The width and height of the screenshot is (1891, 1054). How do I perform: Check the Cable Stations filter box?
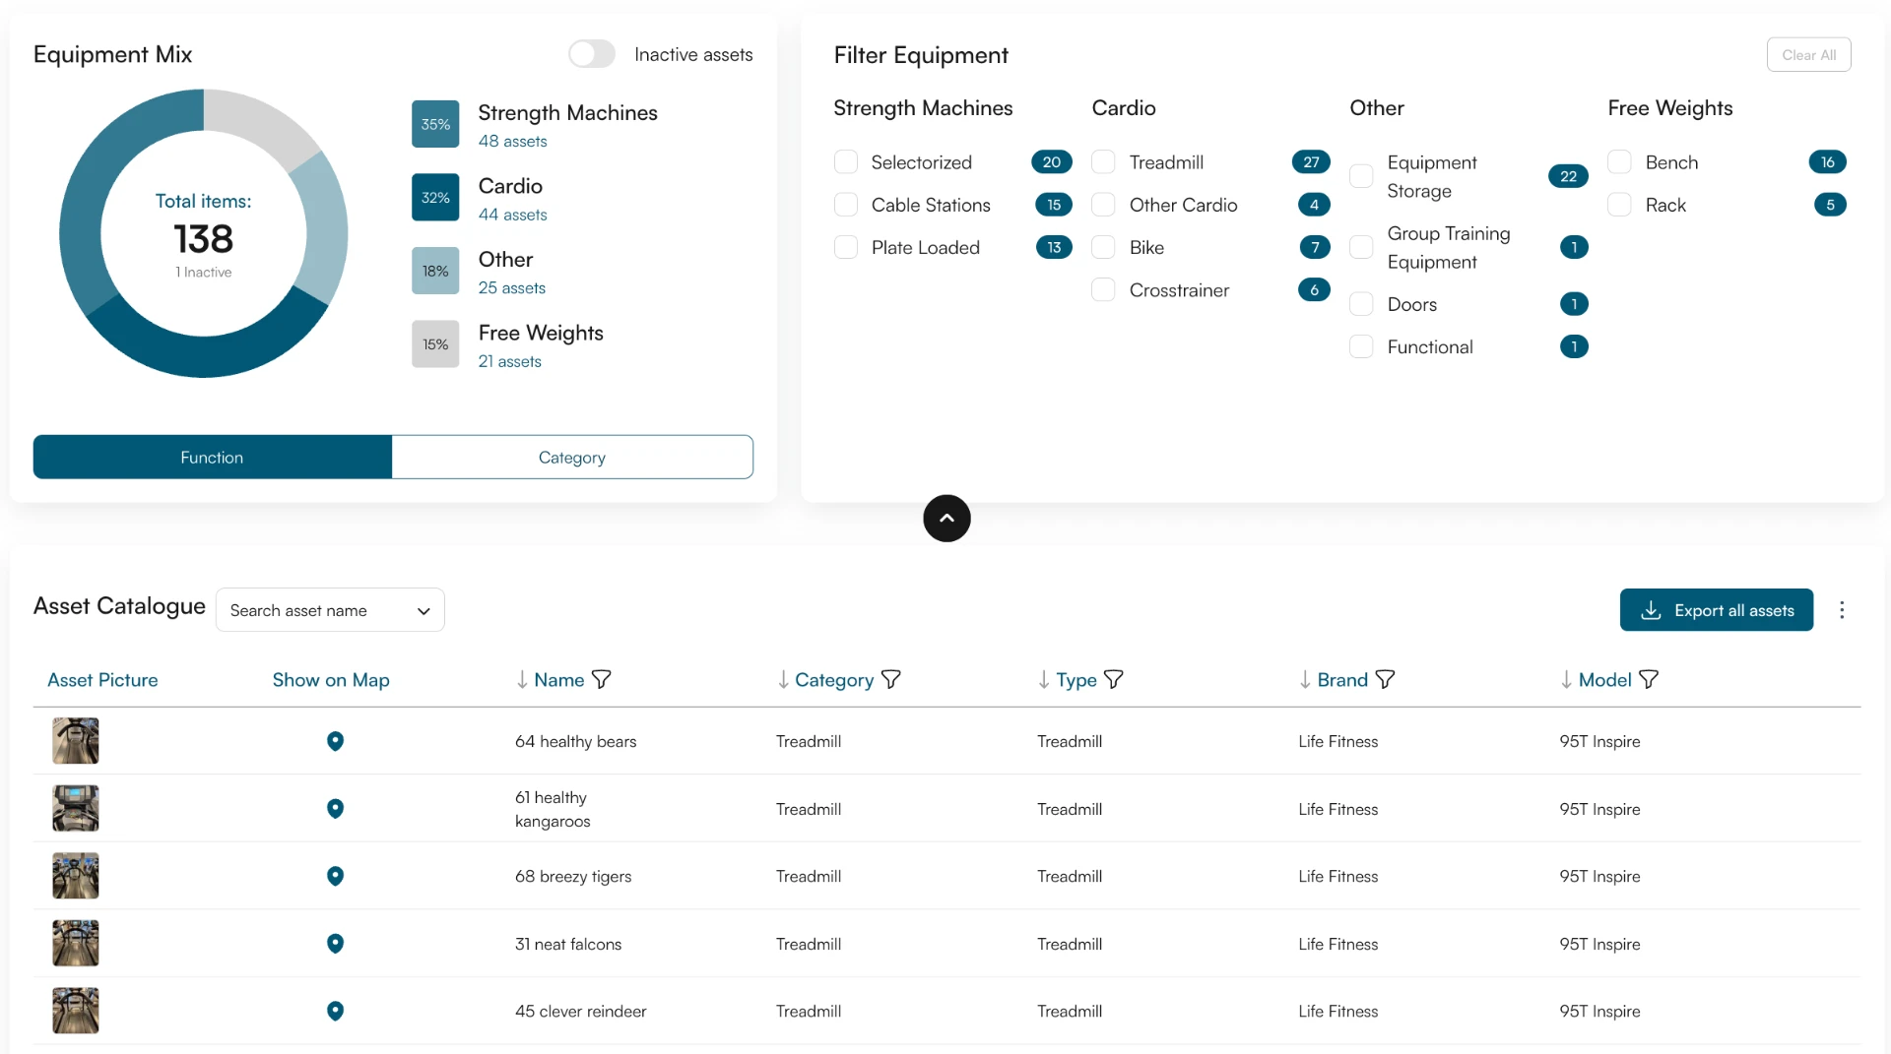pyautogui.click(x=846, y=205)
